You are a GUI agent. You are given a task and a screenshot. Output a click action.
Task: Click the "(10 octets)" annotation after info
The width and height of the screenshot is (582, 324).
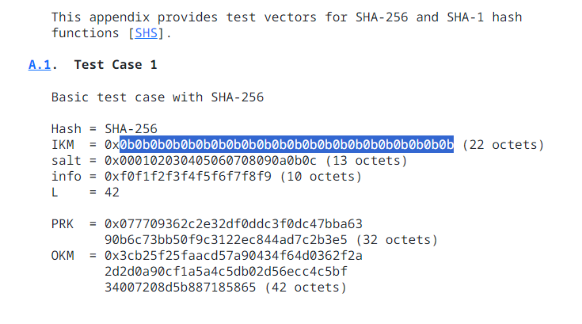[321, 177]
